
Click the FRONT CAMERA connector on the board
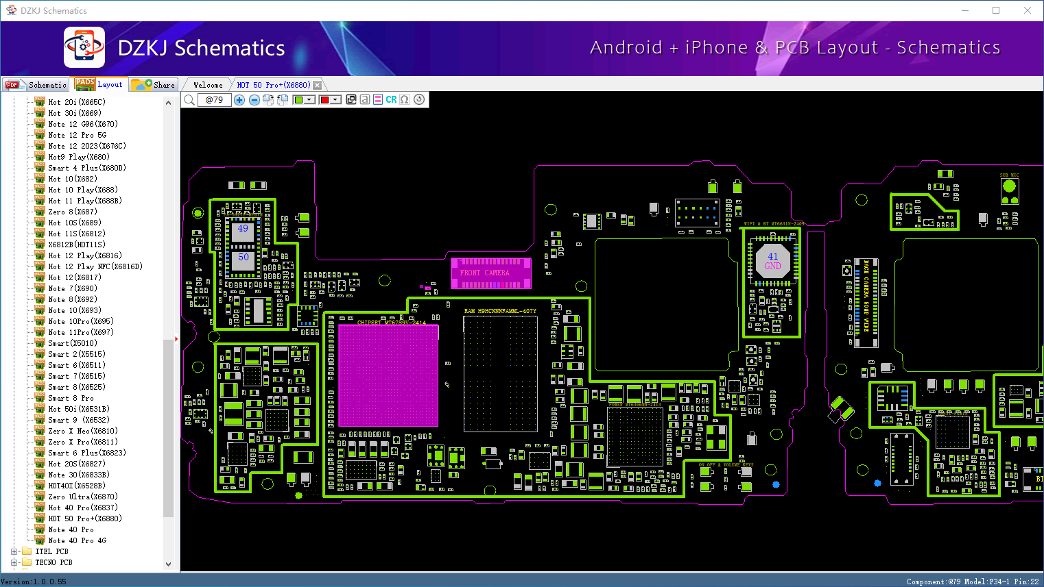click(x=490, y=273)
